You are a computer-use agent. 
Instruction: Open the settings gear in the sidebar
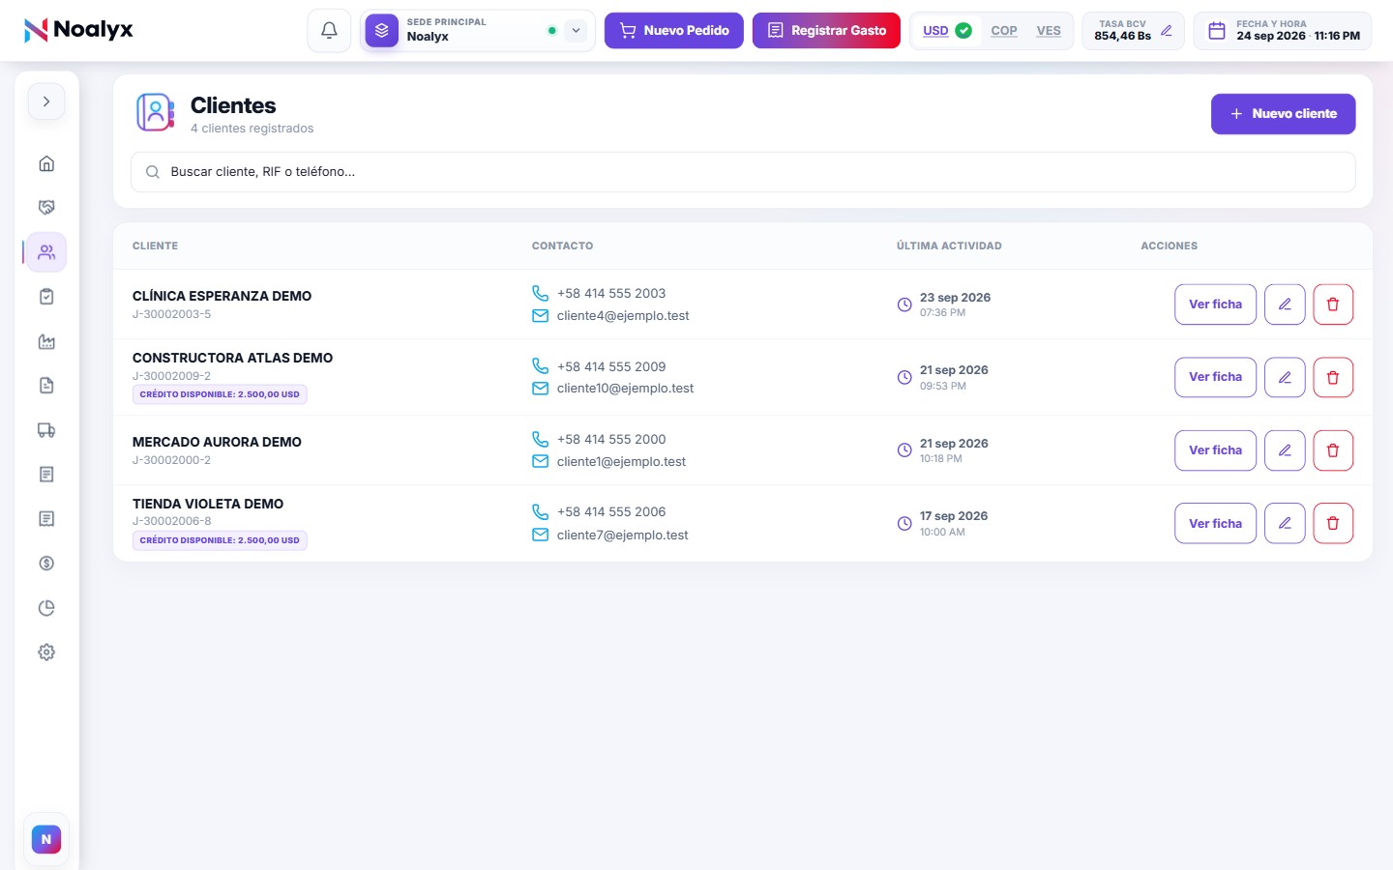pos(46,652)
